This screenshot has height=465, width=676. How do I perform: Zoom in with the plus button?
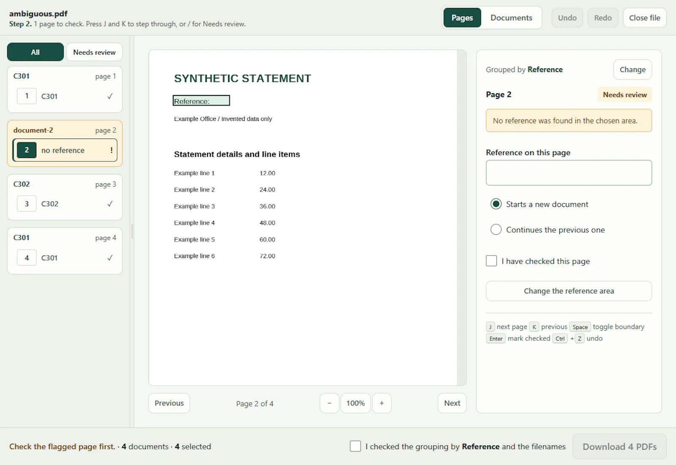[382, 403]
